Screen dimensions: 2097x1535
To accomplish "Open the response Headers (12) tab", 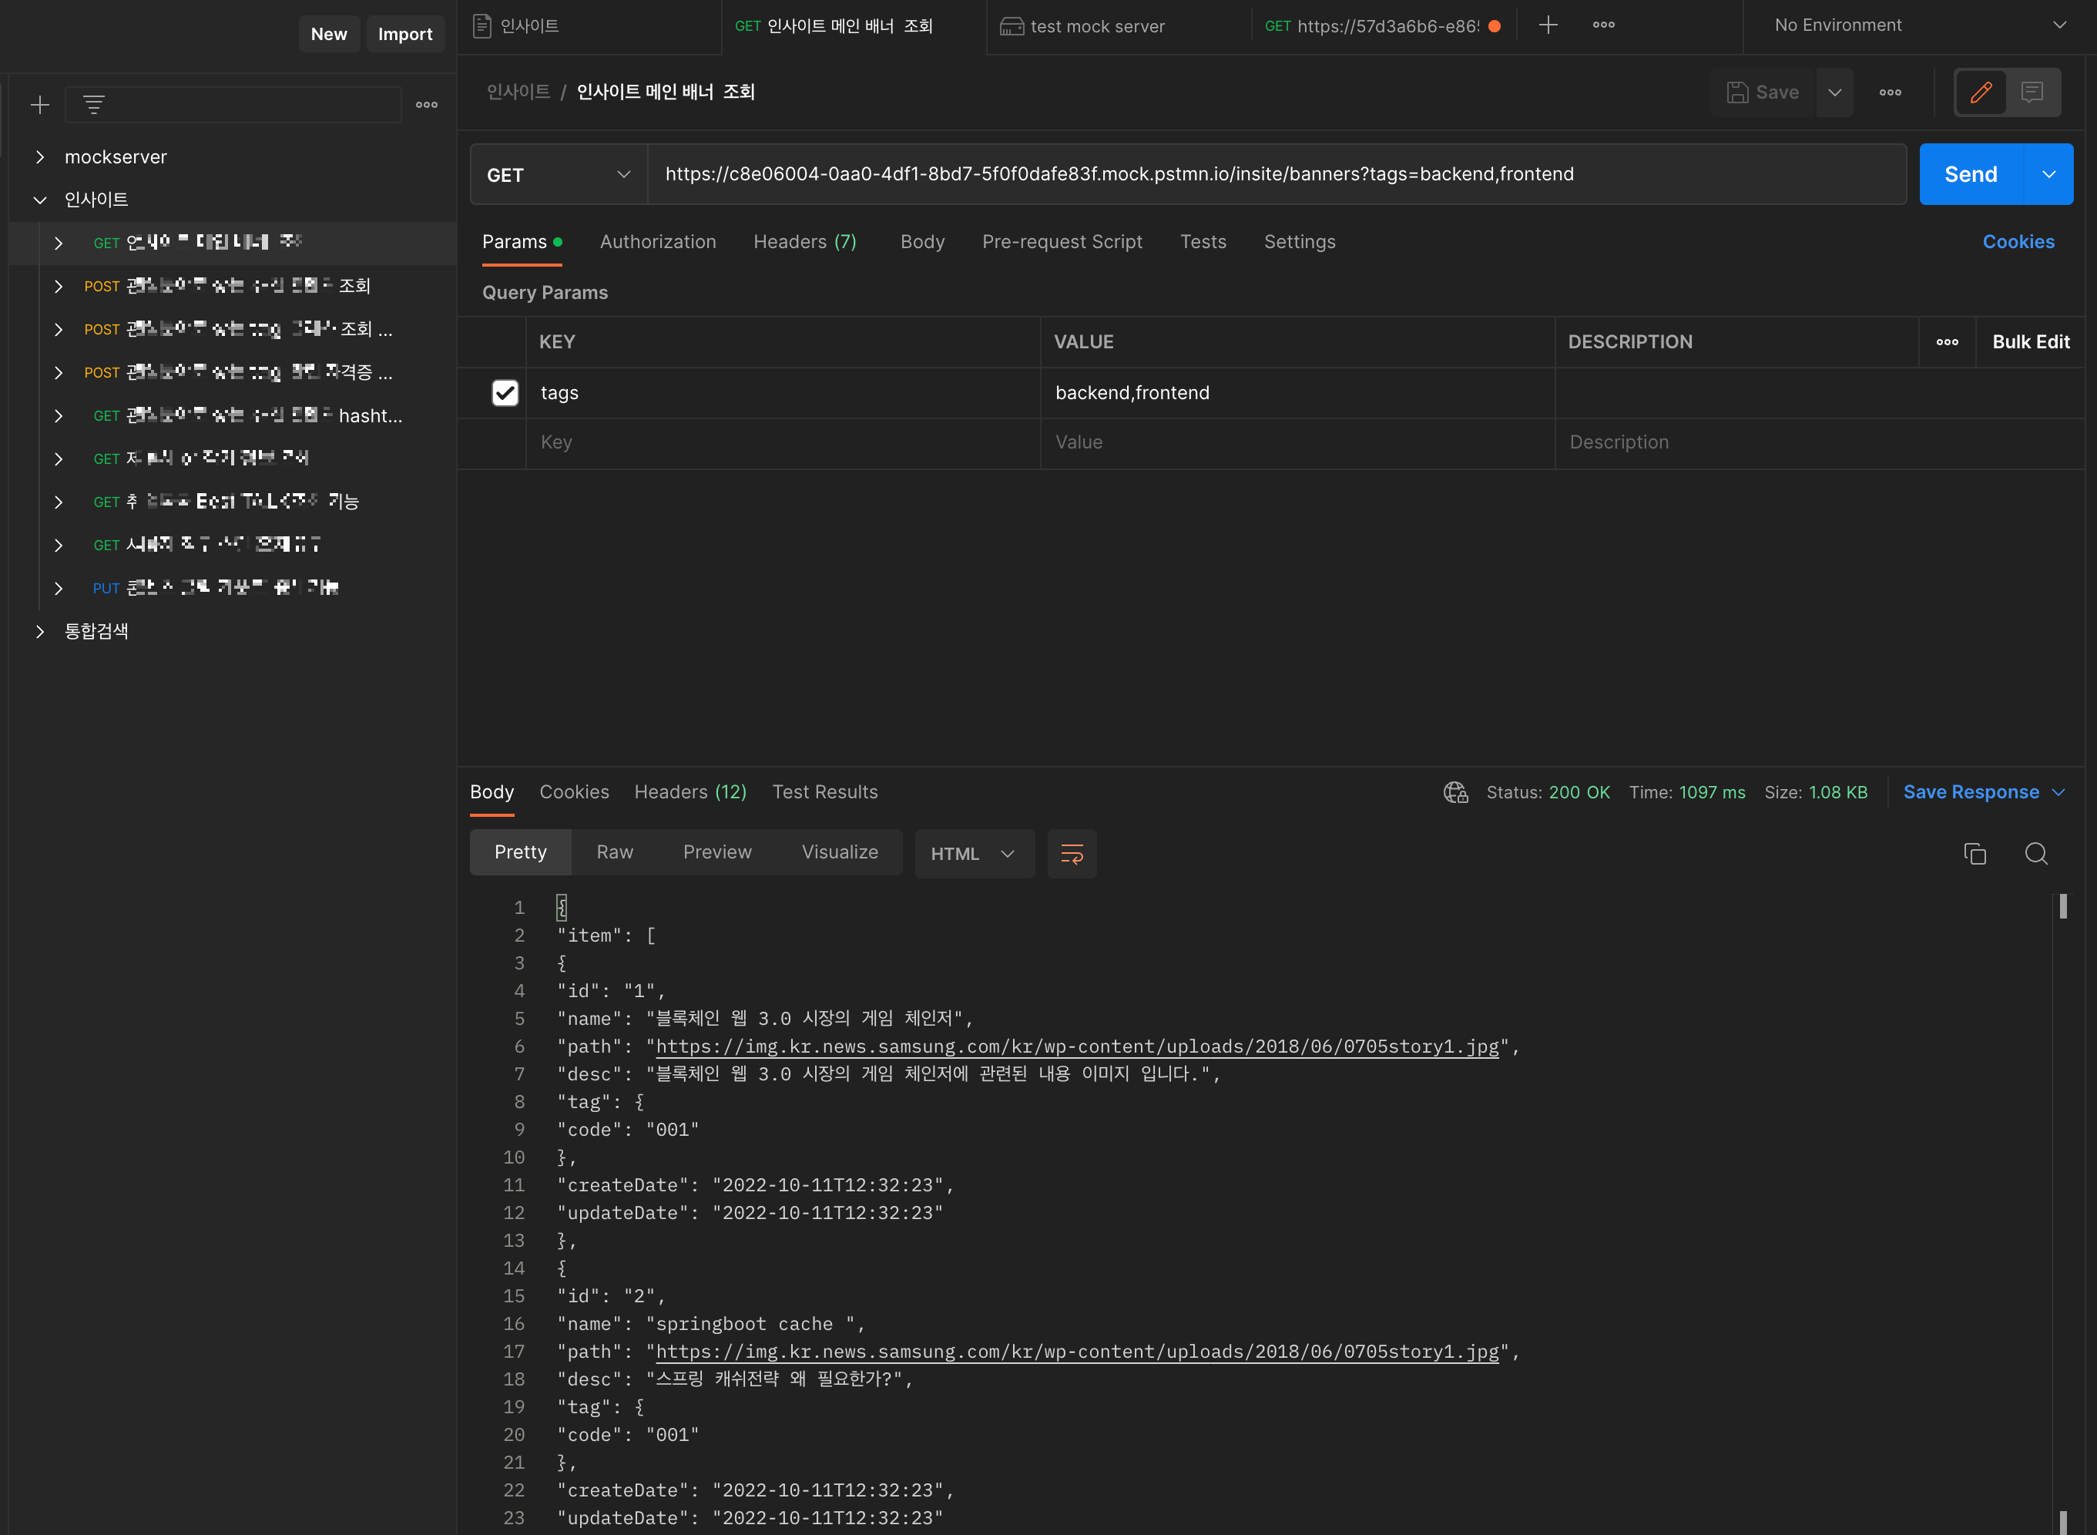I will (690, 791).
